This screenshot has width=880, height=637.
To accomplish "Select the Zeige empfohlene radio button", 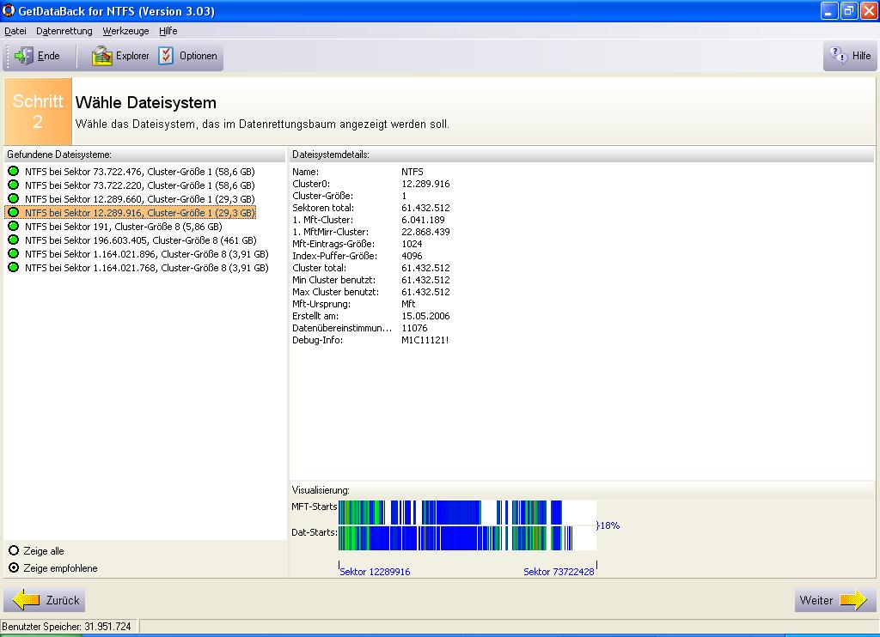I will [x=14, y=567].
